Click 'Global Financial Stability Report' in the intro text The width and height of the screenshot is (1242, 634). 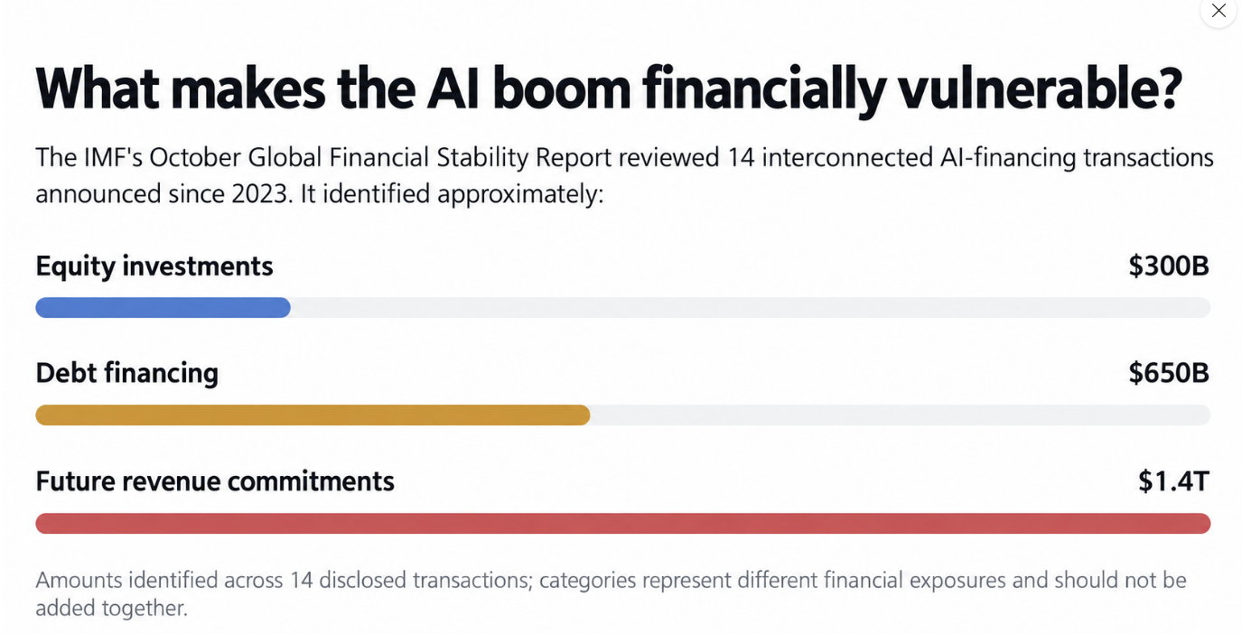coord(433,158)
